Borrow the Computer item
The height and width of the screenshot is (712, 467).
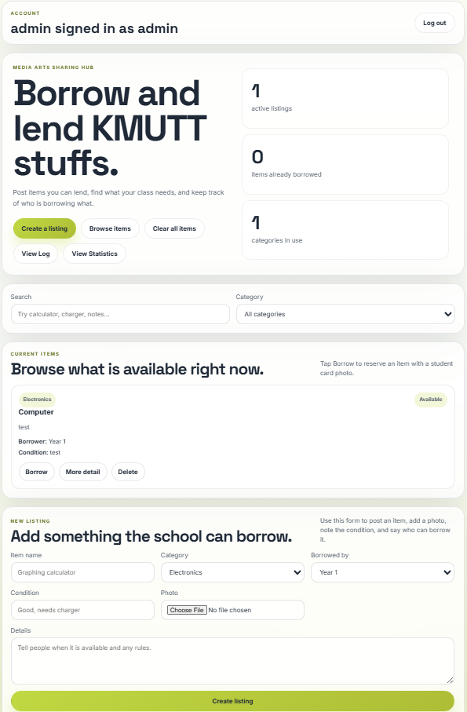(36, 472)
